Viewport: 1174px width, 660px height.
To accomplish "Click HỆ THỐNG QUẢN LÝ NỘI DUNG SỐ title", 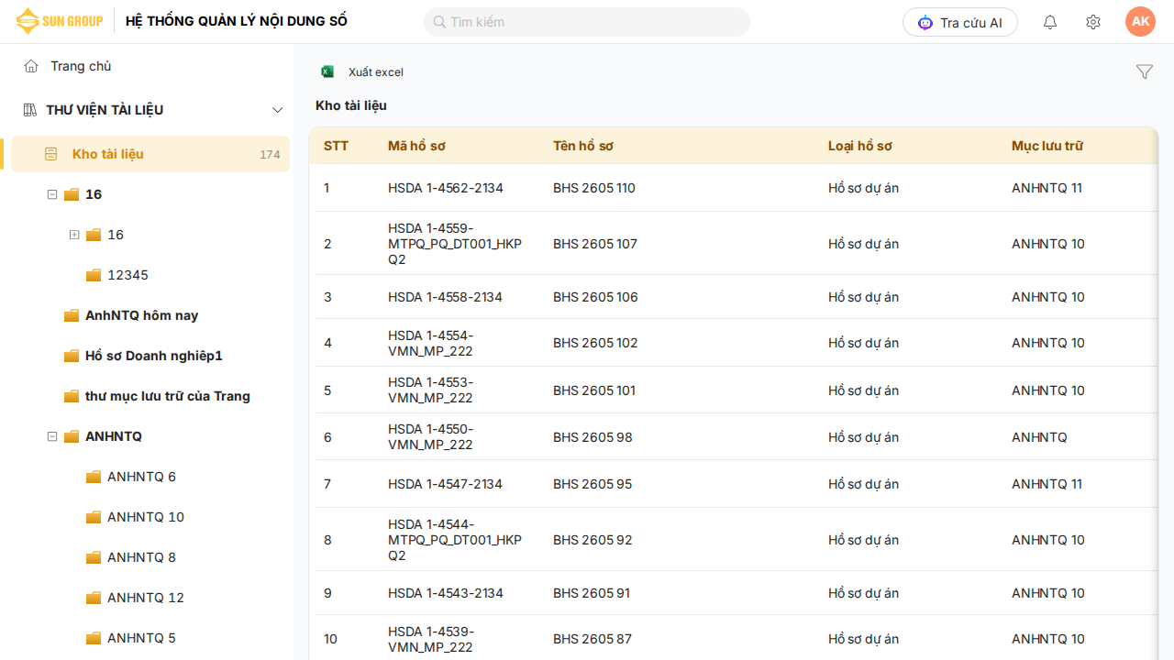I will tap(237, 21).
